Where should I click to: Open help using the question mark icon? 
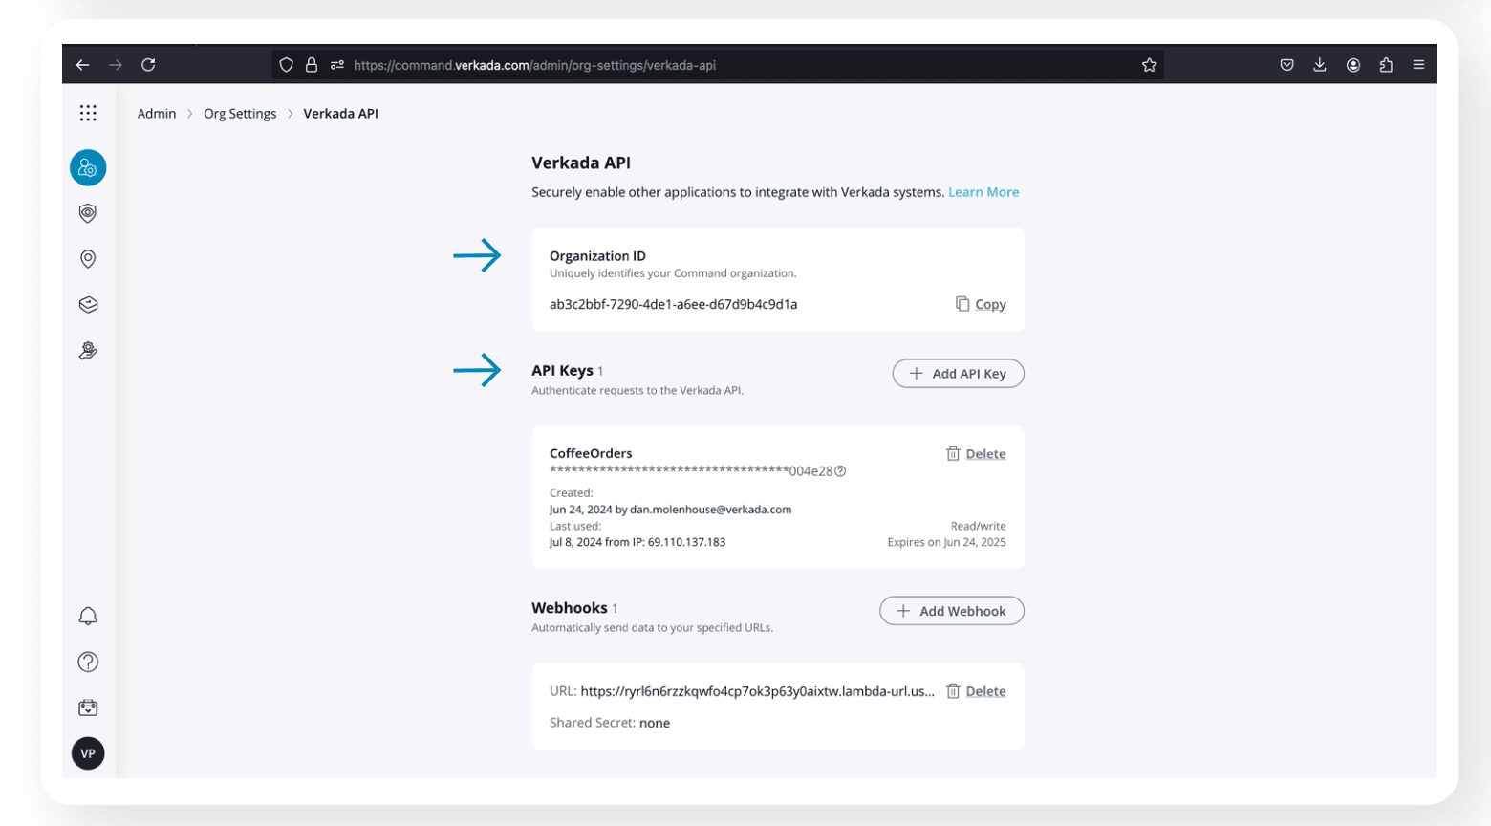(88, 662)
